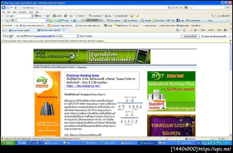Image resolution: width=233 pixels, height=153 pixels.
Task: Click the Help question mark icon
Action: [x=225, y=30]
